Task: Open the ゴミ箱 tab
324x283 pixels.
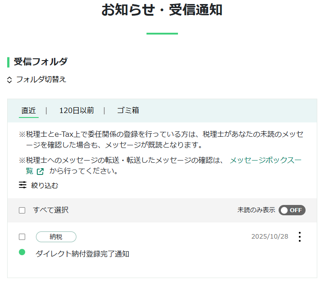Action: (128, 110)
